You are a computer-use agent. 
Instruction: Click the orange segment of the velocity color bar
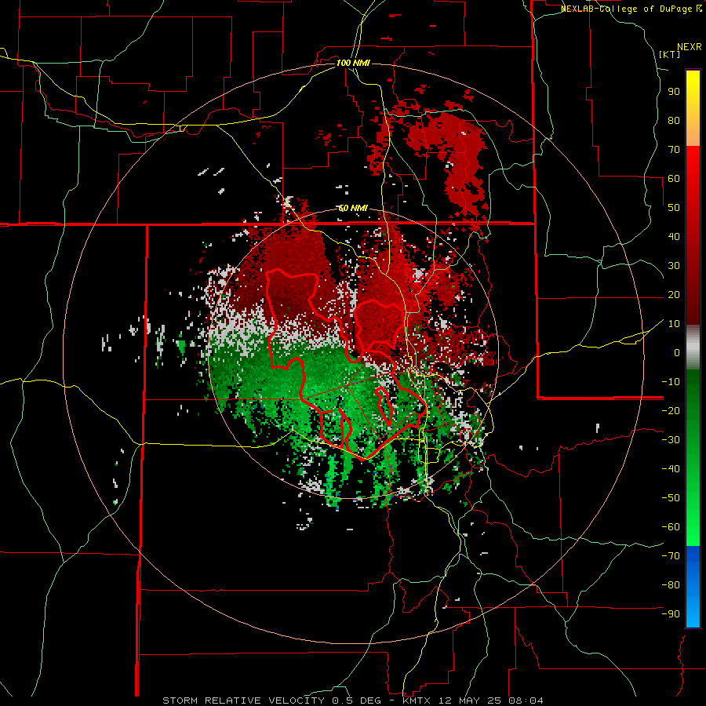[693, 134]
